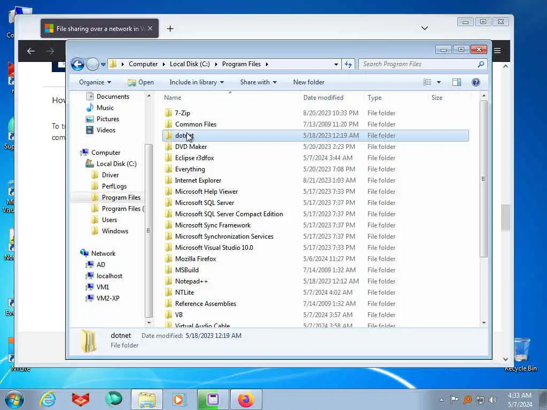Screen dimensions: 547x410
Task: Close the File sharing browser tab
Action: (x=150, y=29)
